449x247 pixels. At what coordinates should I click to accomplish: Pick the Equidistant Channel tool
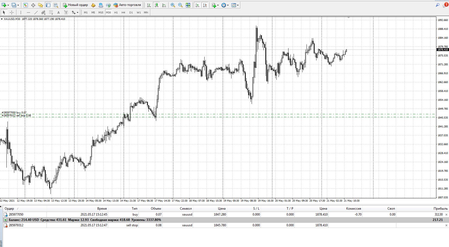[x=43, y=12]
